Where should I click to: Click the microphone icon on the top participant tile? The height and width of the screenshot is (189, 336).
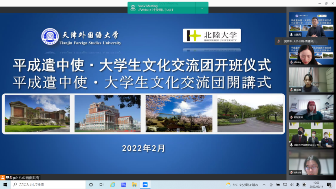(292, 35)
